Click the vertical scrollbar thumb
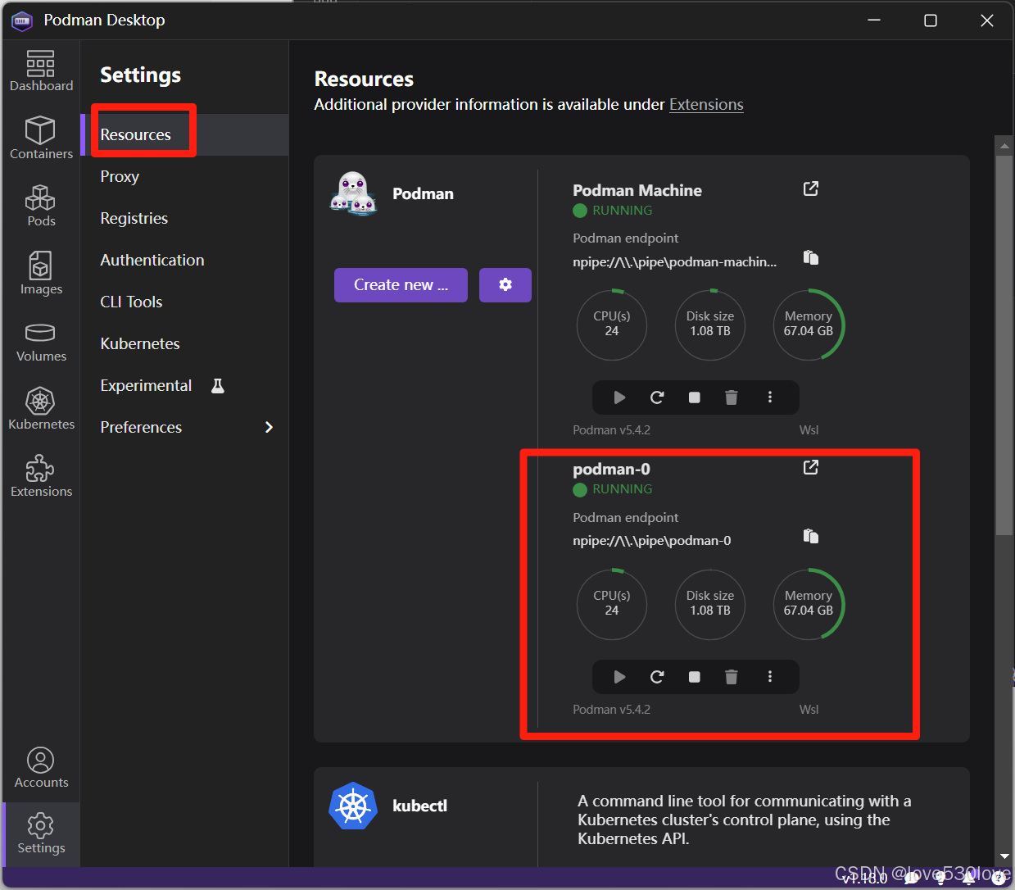The width and height of the screenshot is (1015, 890). (1004, 345)
